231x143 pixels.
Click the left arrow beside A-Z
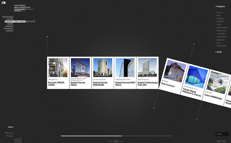(x=110, y=141)
